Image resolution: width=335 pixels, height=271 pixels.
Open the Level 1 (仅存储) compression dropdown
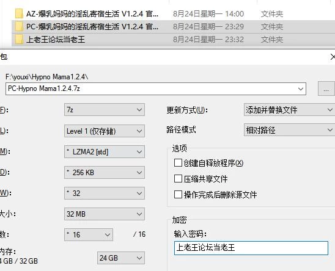pyautogui.click(x=105, y=131)
